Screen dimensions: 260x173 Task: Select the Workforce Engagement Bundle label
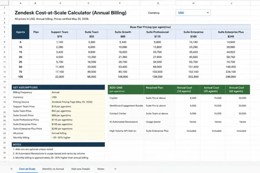126,106
